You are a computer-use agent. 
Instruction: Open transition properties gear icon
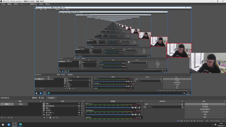pyautogui.click(x=182, y=104)
